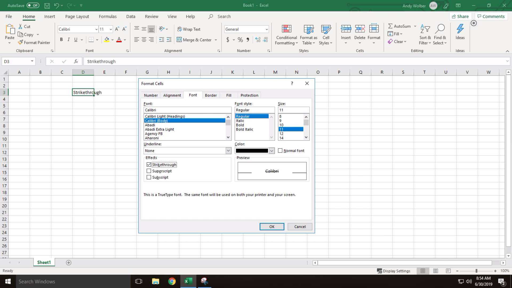Click Increase Font Size icon
The width and height of the screenshot is (512, 288).
point(117,29)
